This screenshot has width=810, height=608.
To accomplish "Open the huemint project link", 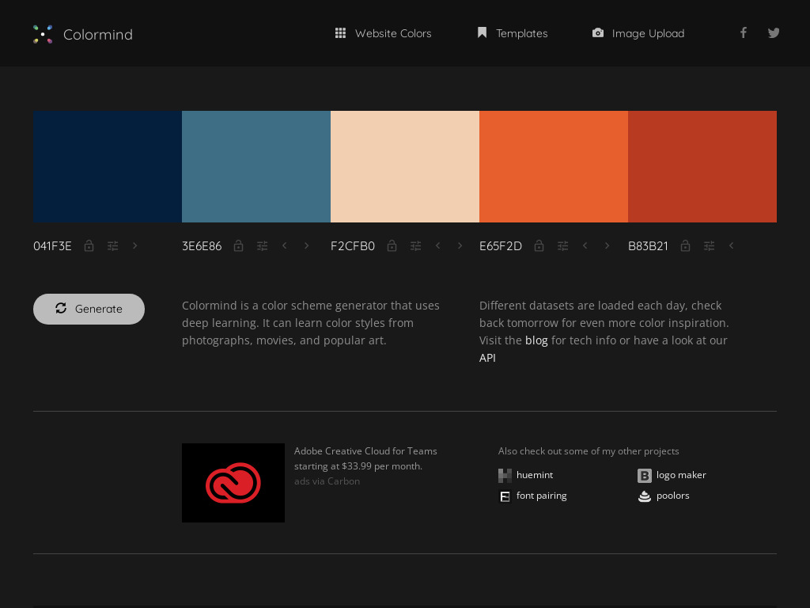I will tap(535, 475).
